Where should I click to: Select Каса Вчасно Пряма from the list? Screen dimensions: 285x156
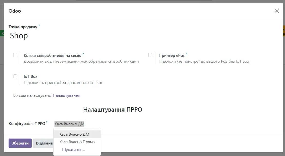tap(77, 142)
